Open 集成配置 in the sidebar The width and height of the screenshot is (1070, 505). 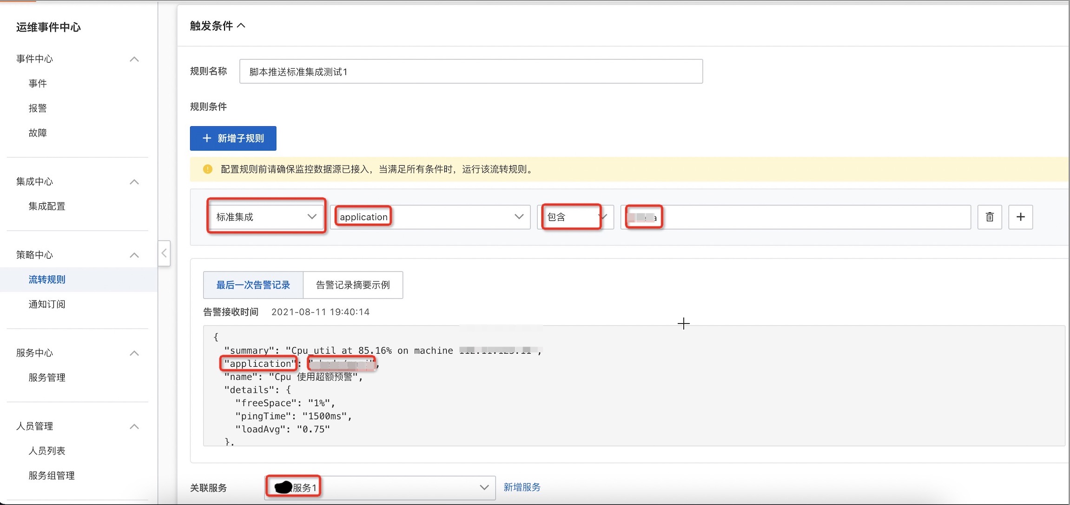tap(47, 206)
